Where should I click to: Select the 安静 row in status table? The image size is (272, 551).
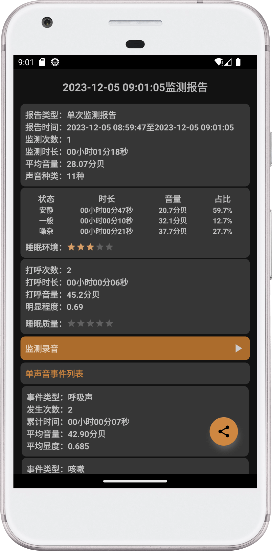pyautogui.click(x=135, y=210)
